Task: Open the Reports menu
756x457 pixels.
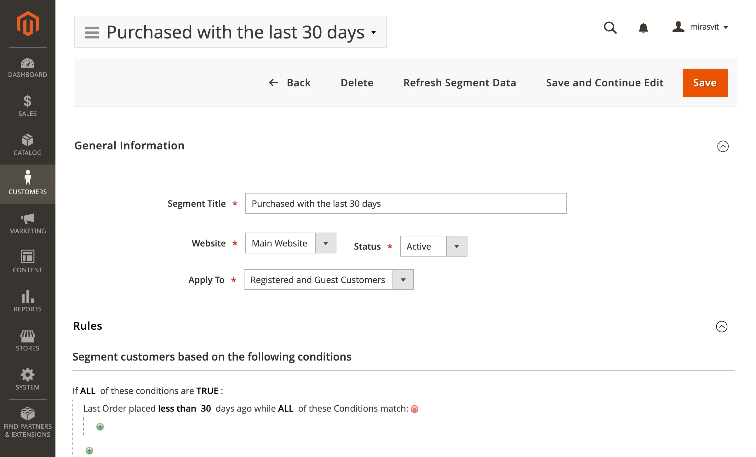Action: coord(28,301)
